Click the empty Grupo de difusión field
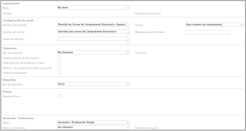The image size is (246, 131). click(92, 39)
